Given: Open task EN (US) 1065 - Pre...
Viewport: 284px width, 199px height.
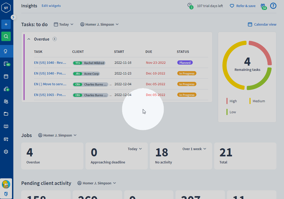Looking at the screenshot, I should (x=50, y=95).
